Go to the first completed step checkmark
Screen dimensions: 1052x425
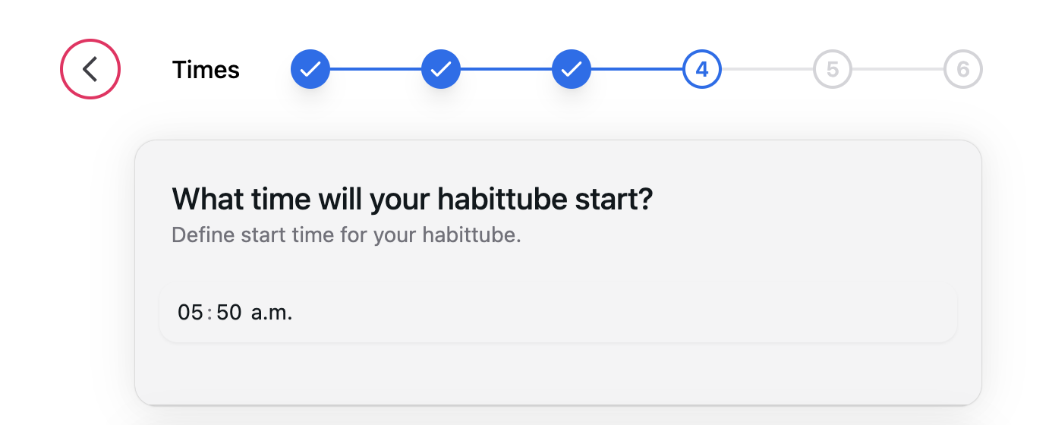pos(310,70)
